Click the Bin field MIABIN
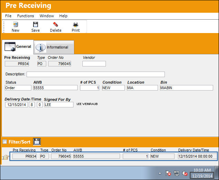The image size is (219, 180). point(187,88)
